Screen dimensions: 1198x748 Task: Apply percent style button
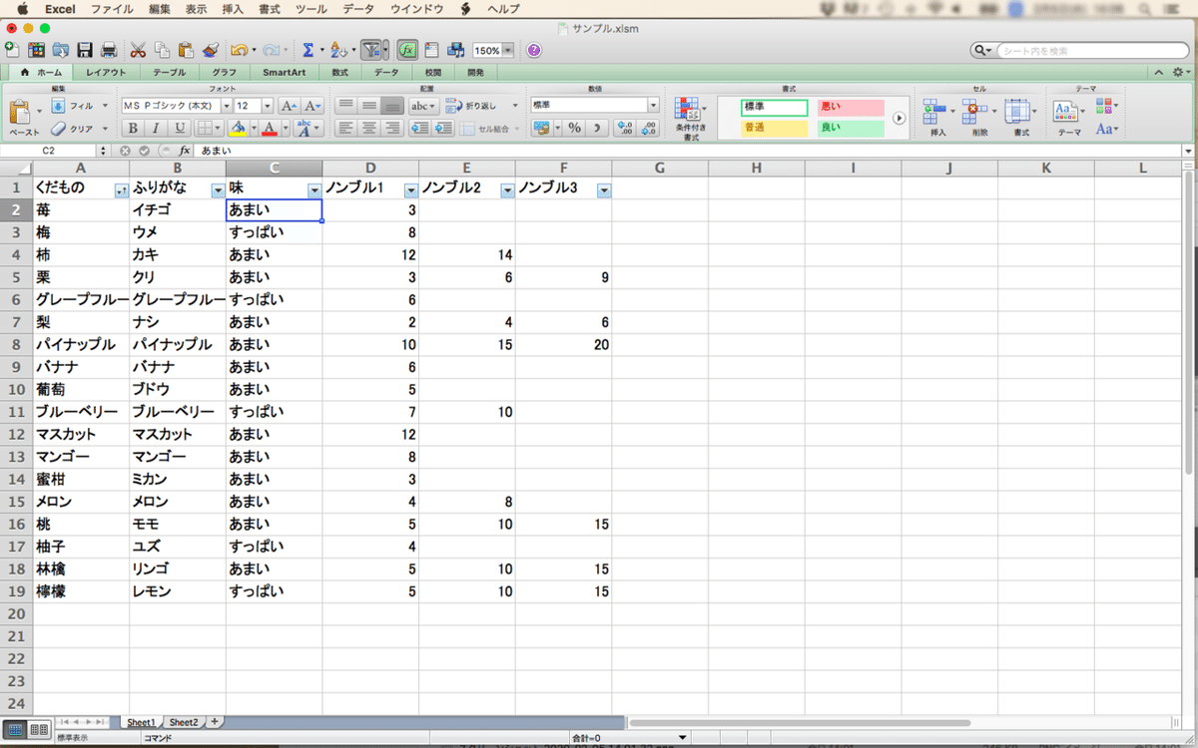pyautogui.click(x=574, y=128)
